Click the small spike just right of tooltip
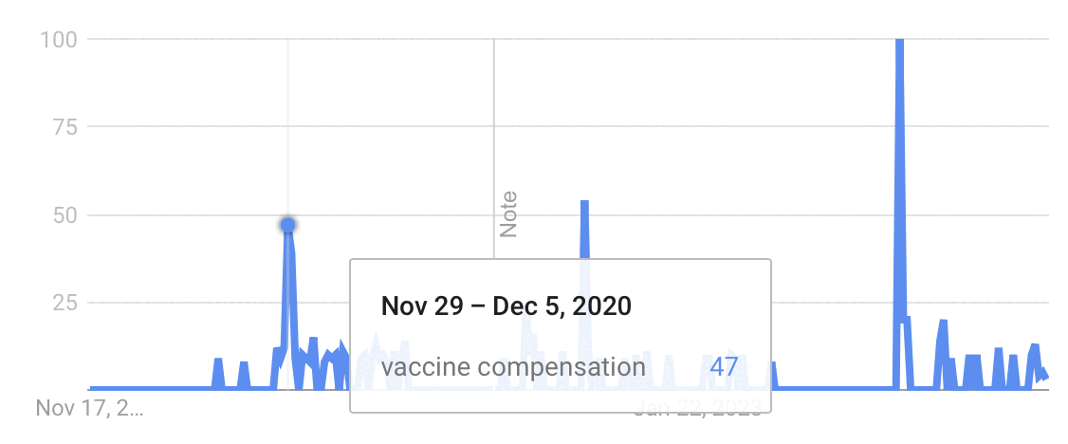This screenshot has width=1068, height=444. (774, 365)
